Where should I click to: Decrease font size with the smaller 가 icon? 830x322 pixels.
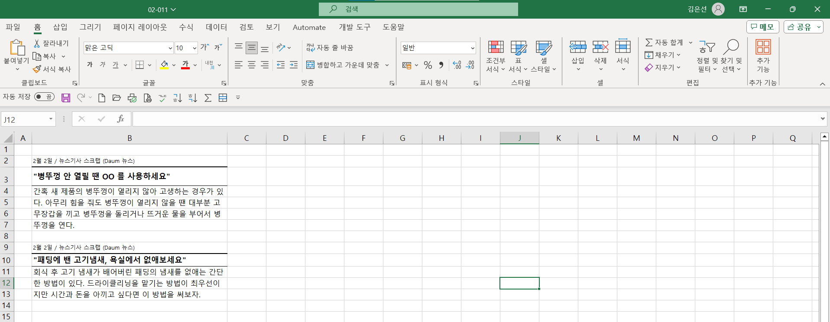[218, 47]
